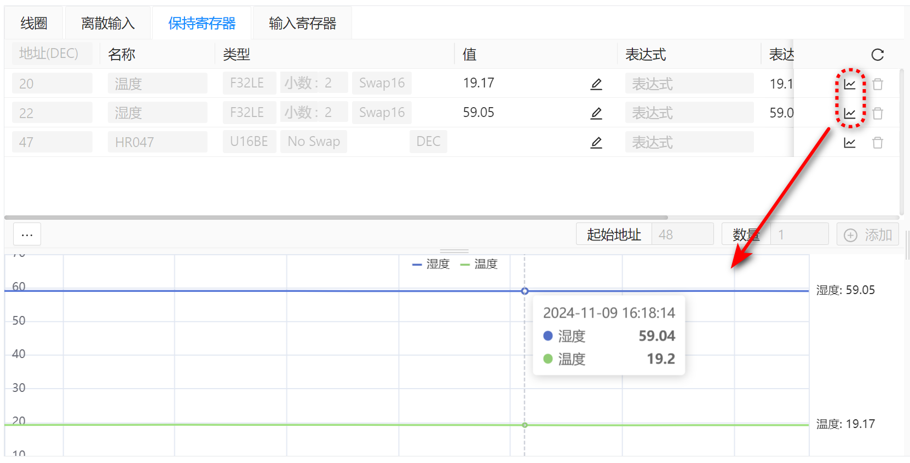Toggle green 温度 series in chart legend
This screenshot has width=910, height=463.
coord(480,264)
